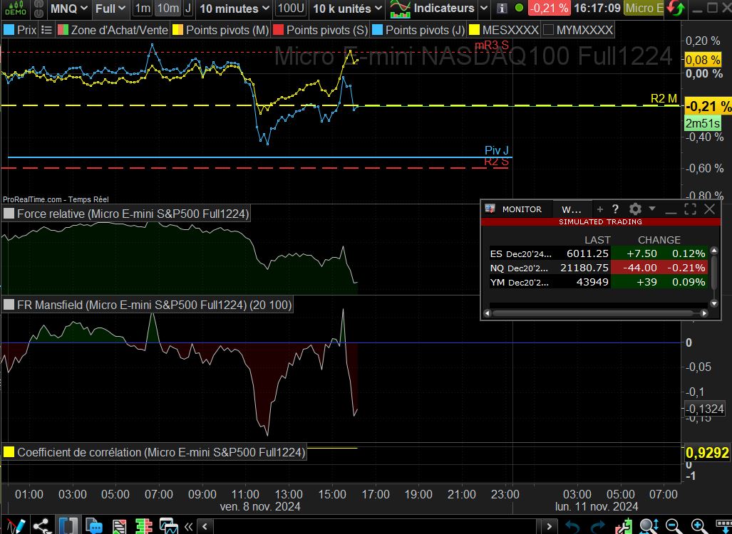Select the J daily timeframe button
Viewport: 732px width, 534px height.
[187, 9]
